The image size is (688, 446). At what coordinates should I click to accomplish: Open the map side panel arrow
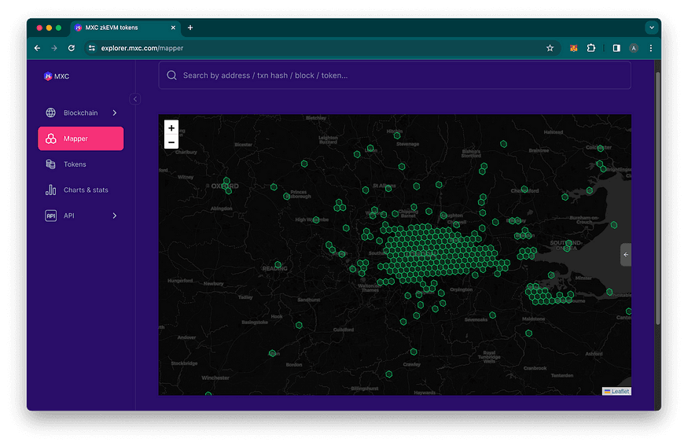tap(626, 255)
